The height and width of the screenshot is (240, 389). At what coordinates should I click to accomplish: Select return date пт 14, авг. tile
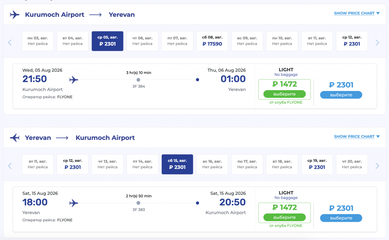[x=142, y=164]
